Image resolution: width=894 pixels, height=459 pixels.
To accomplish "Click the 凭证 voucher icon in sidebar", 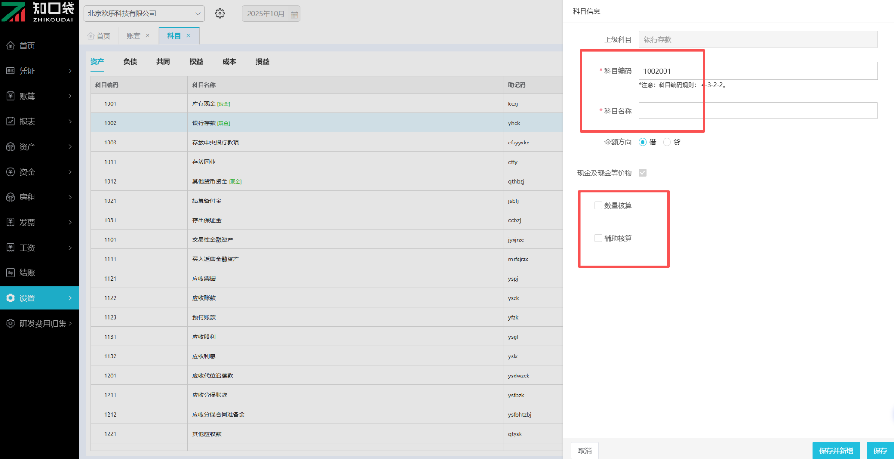I will click(x=10, y=71).
